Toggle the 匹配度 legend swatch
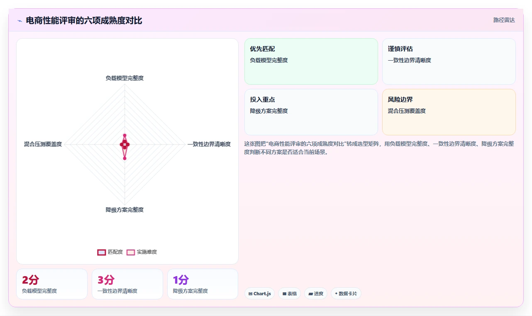This screenshot has height=316, width=532. [x=102, y=252]
